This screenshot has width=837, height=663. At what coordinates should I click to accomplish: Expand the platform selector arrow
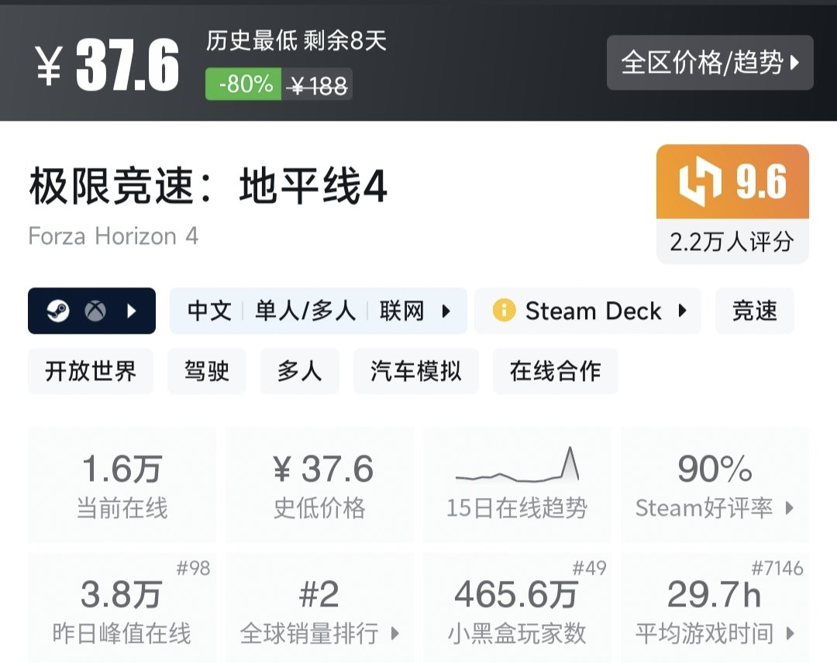pos(132,311)
